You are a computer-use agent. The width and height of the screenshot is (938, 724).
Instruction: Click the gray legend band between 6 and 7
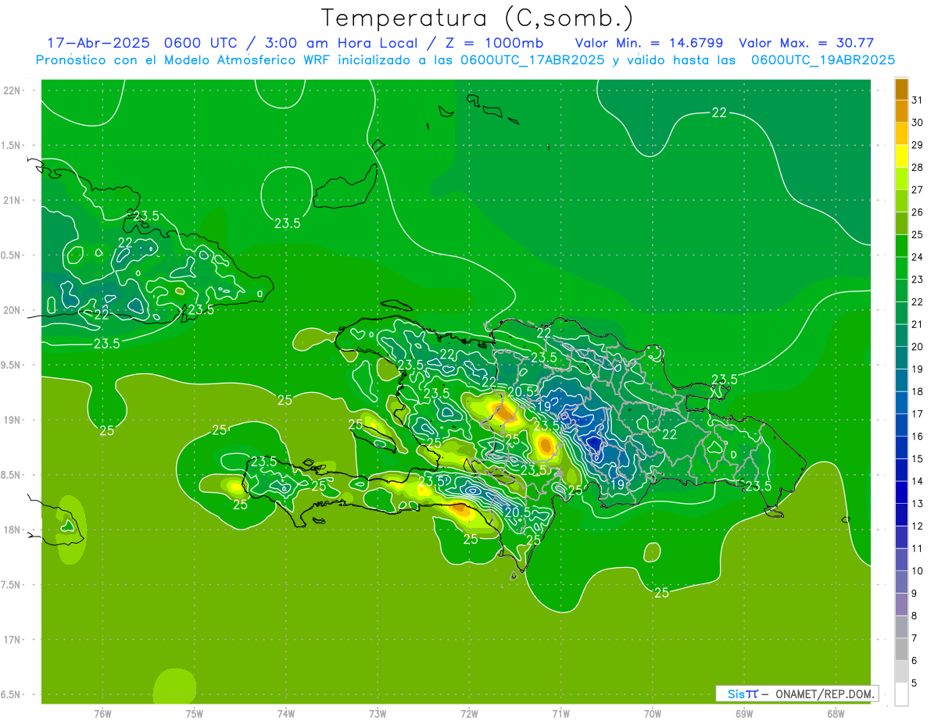pos(901,650)
